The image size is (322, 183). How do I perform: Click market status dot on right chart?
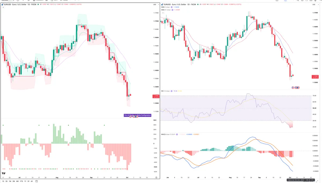198,5
